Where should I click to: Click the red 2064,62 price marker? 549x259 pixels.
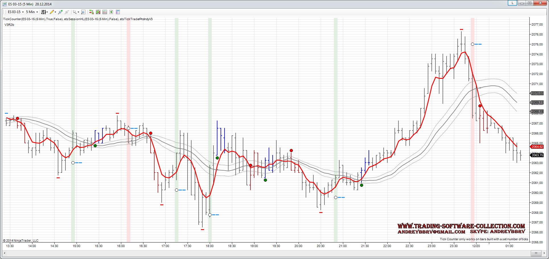coord(537,147)
